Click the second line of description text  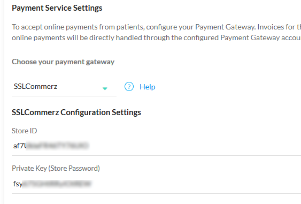click(156, 37)
